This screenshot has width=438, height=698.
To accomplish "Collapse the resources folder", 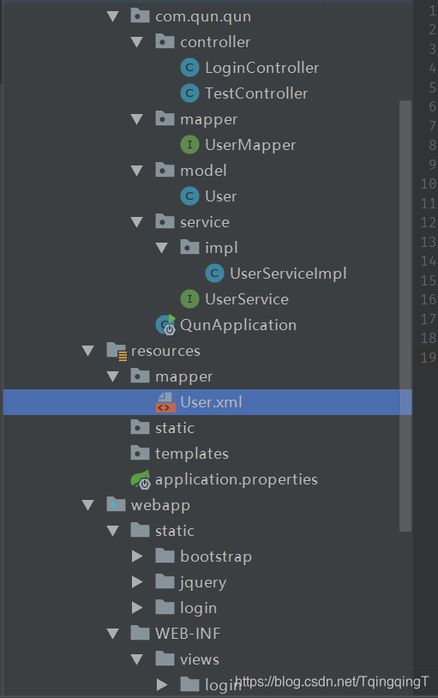I will (88, 351).
